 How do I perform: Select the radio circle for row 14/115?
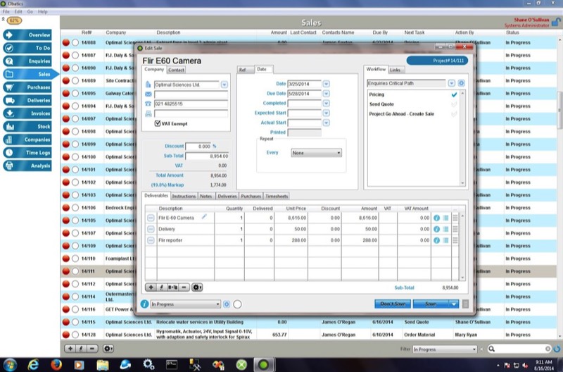(x=75, y=322)
